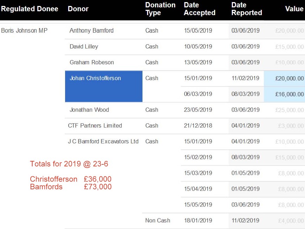Click the Anthony Bamford donor row
Image resolution: width=305 pixels, height=229 pixels.
(x=185, y=31)
